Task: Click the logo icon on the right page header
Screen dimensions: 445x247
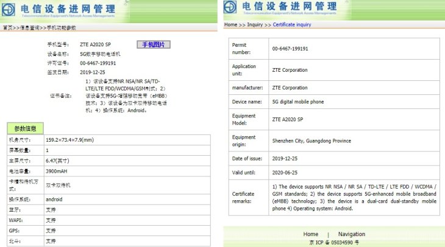Action: pos(230,7)
